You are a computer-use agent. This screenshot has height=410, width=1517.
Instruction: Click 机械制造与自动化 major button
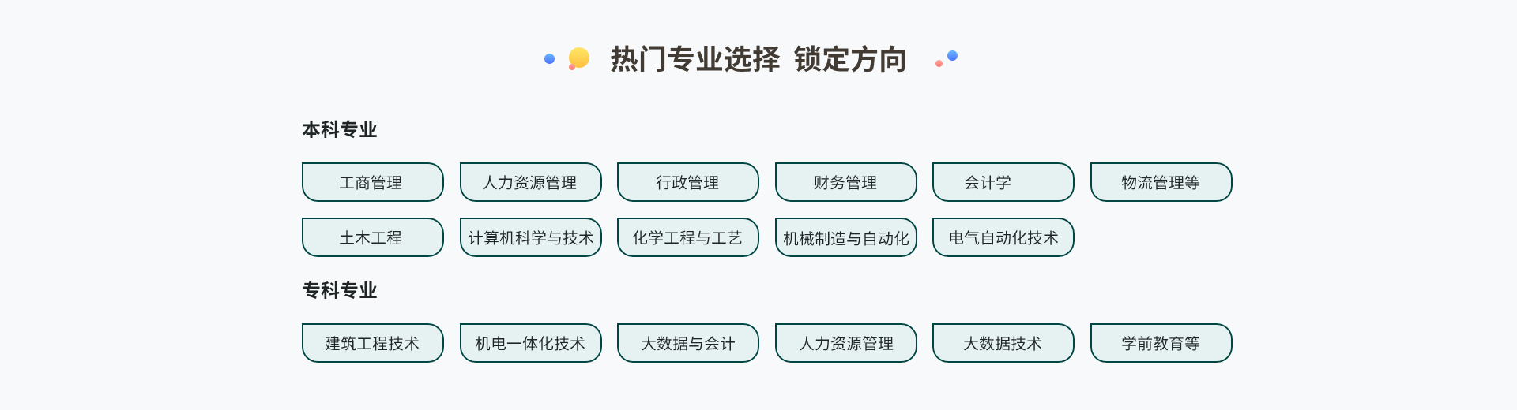pos(845,237)
